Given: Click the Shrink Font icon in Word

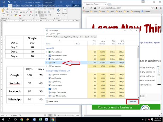Looking at the screenshot, I should pos(33,15).
